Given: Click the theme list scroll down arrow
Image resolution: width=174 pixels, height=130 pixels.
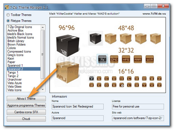Looking at the screenshot, I should coord(43,90).
